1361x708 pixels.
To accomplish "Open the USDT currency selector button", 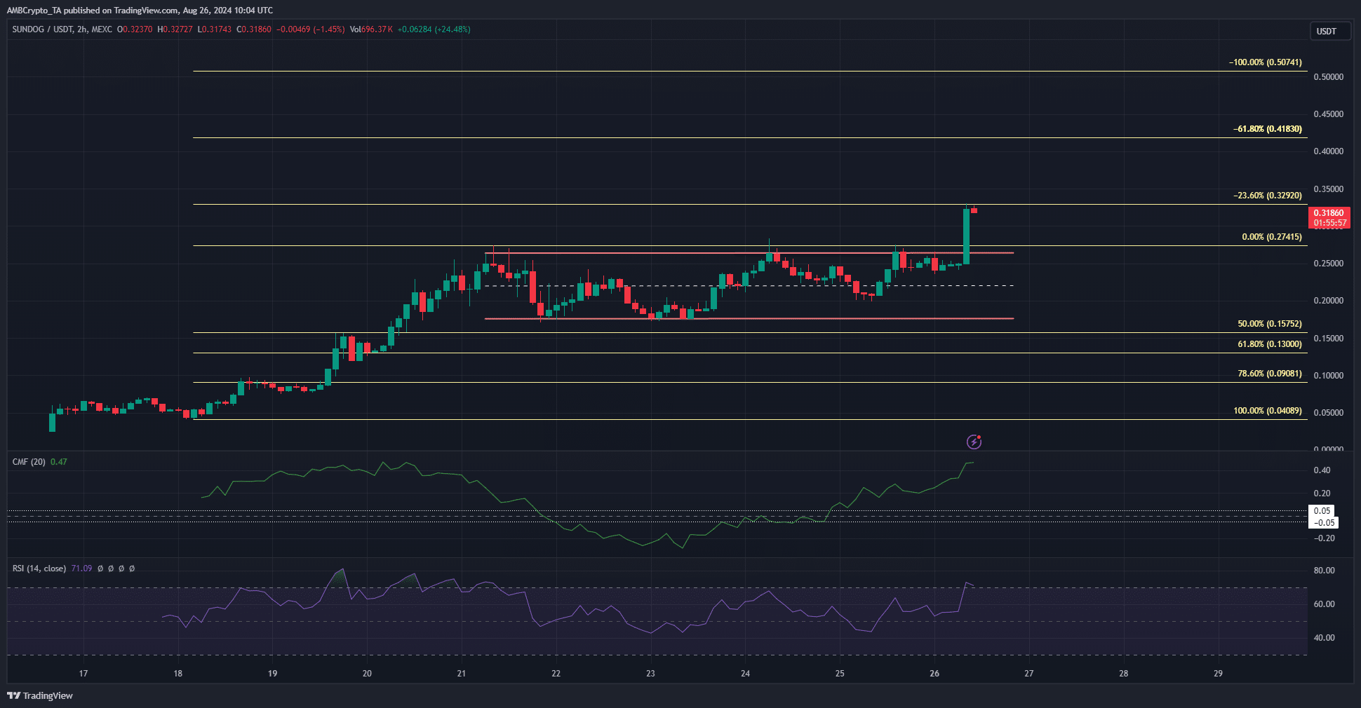I will click(x=1330, y=31).
